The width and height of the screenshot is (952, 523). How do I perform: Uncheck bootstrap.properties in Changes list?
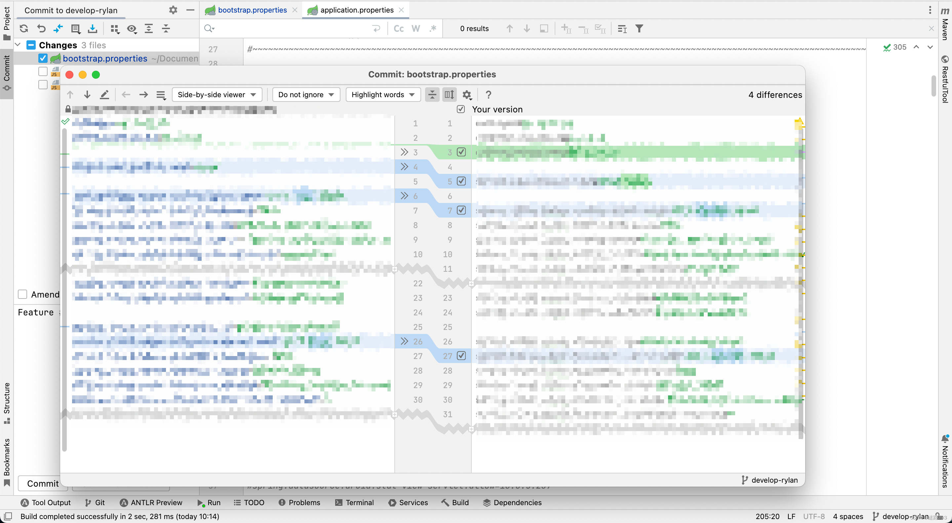(43, 59)
